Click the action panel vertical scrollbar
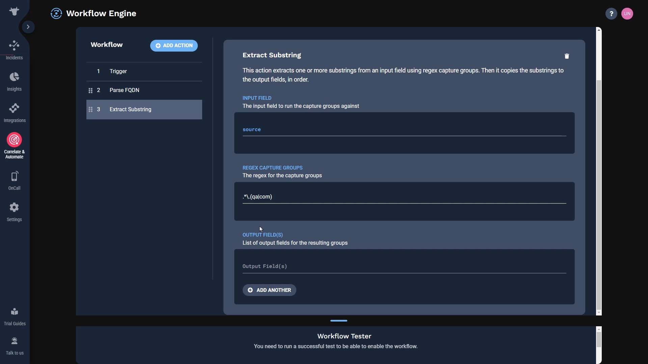Image resolution: width=648 pixels, height=364 pixels. point(599,195)
